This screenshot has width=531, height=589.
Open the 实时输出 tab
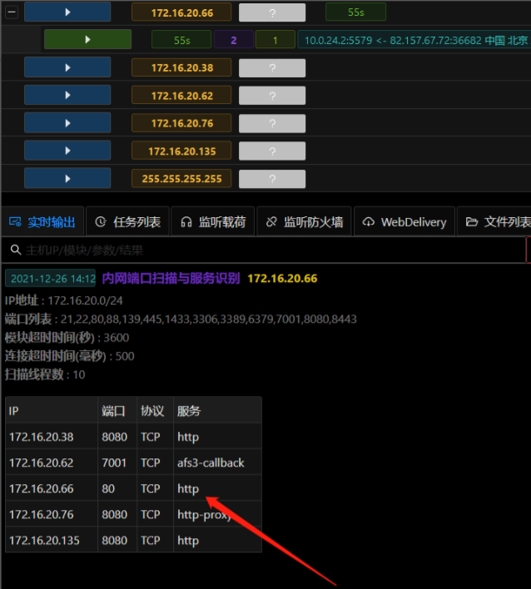(x=42, y=222)
